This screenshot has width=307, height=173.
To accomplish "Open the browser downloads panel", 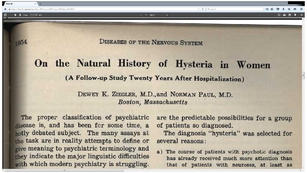I will pos(283,9).
